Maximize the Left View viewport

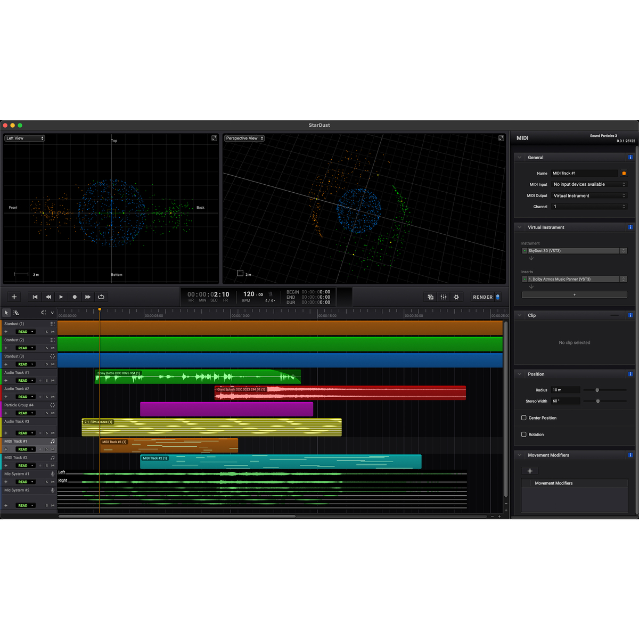[214, 138]
